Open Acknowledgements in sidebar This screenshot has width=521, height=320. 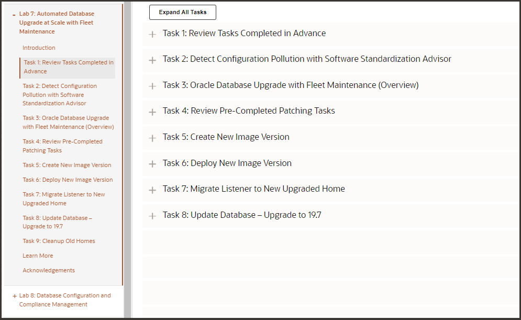click(49, 271)
